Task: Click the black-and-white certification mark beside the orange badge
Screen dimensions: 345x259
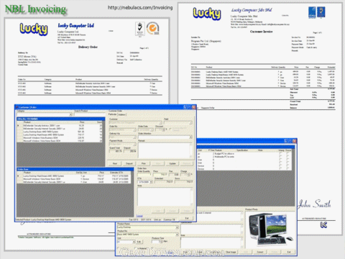Action: [140, 29]
